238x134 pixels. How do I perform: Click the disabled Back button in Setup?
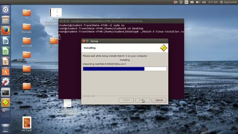pos(126,100)
